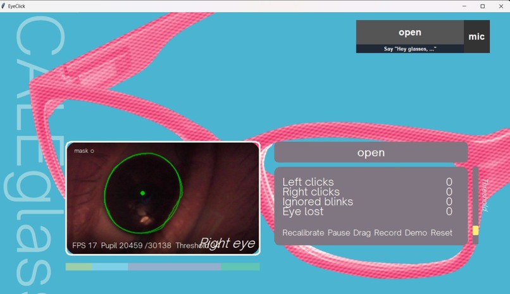510x294 pixels.
Task: Launch the Demo option
Action: (x=416, y=233)
